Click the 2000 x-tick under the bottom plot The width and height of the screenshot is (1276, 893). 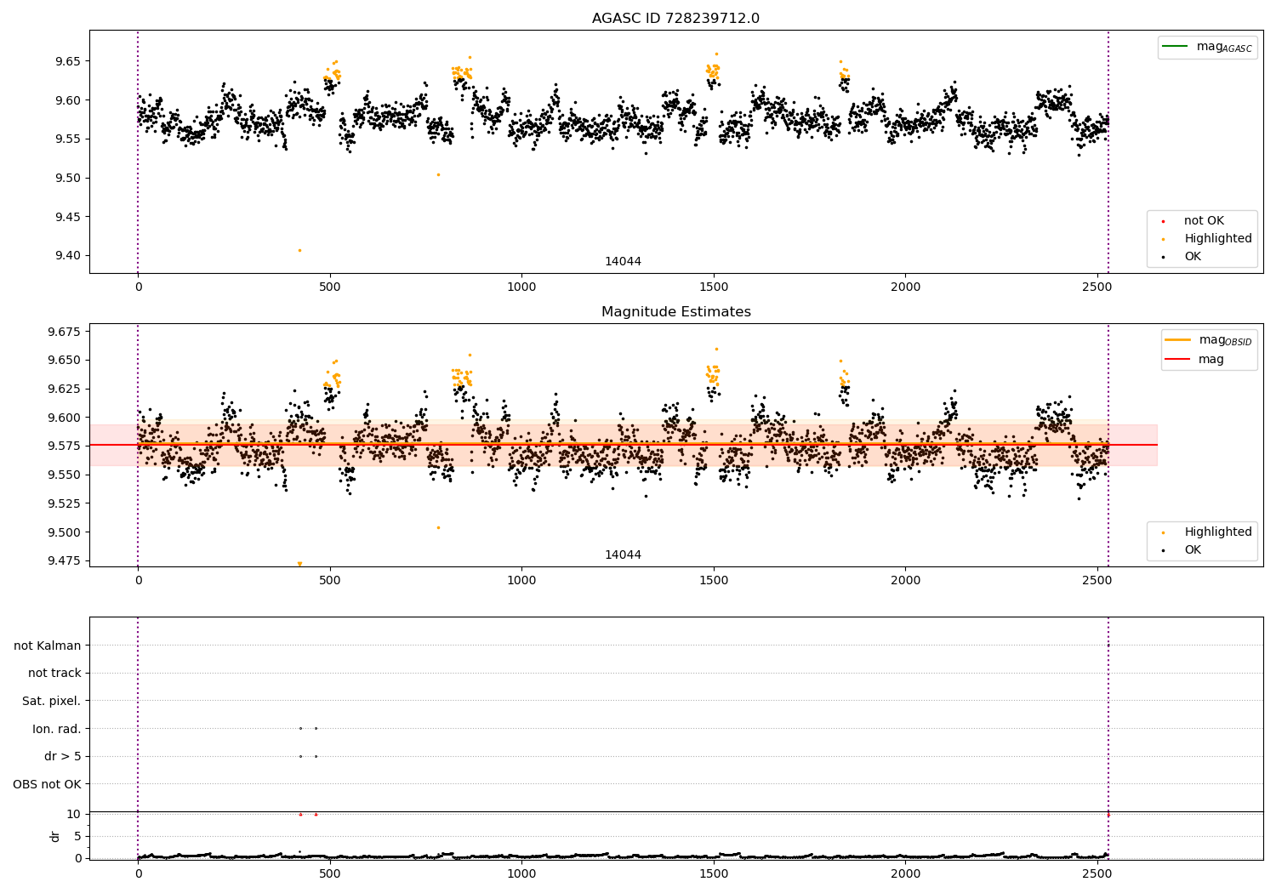tap(905, 873)
